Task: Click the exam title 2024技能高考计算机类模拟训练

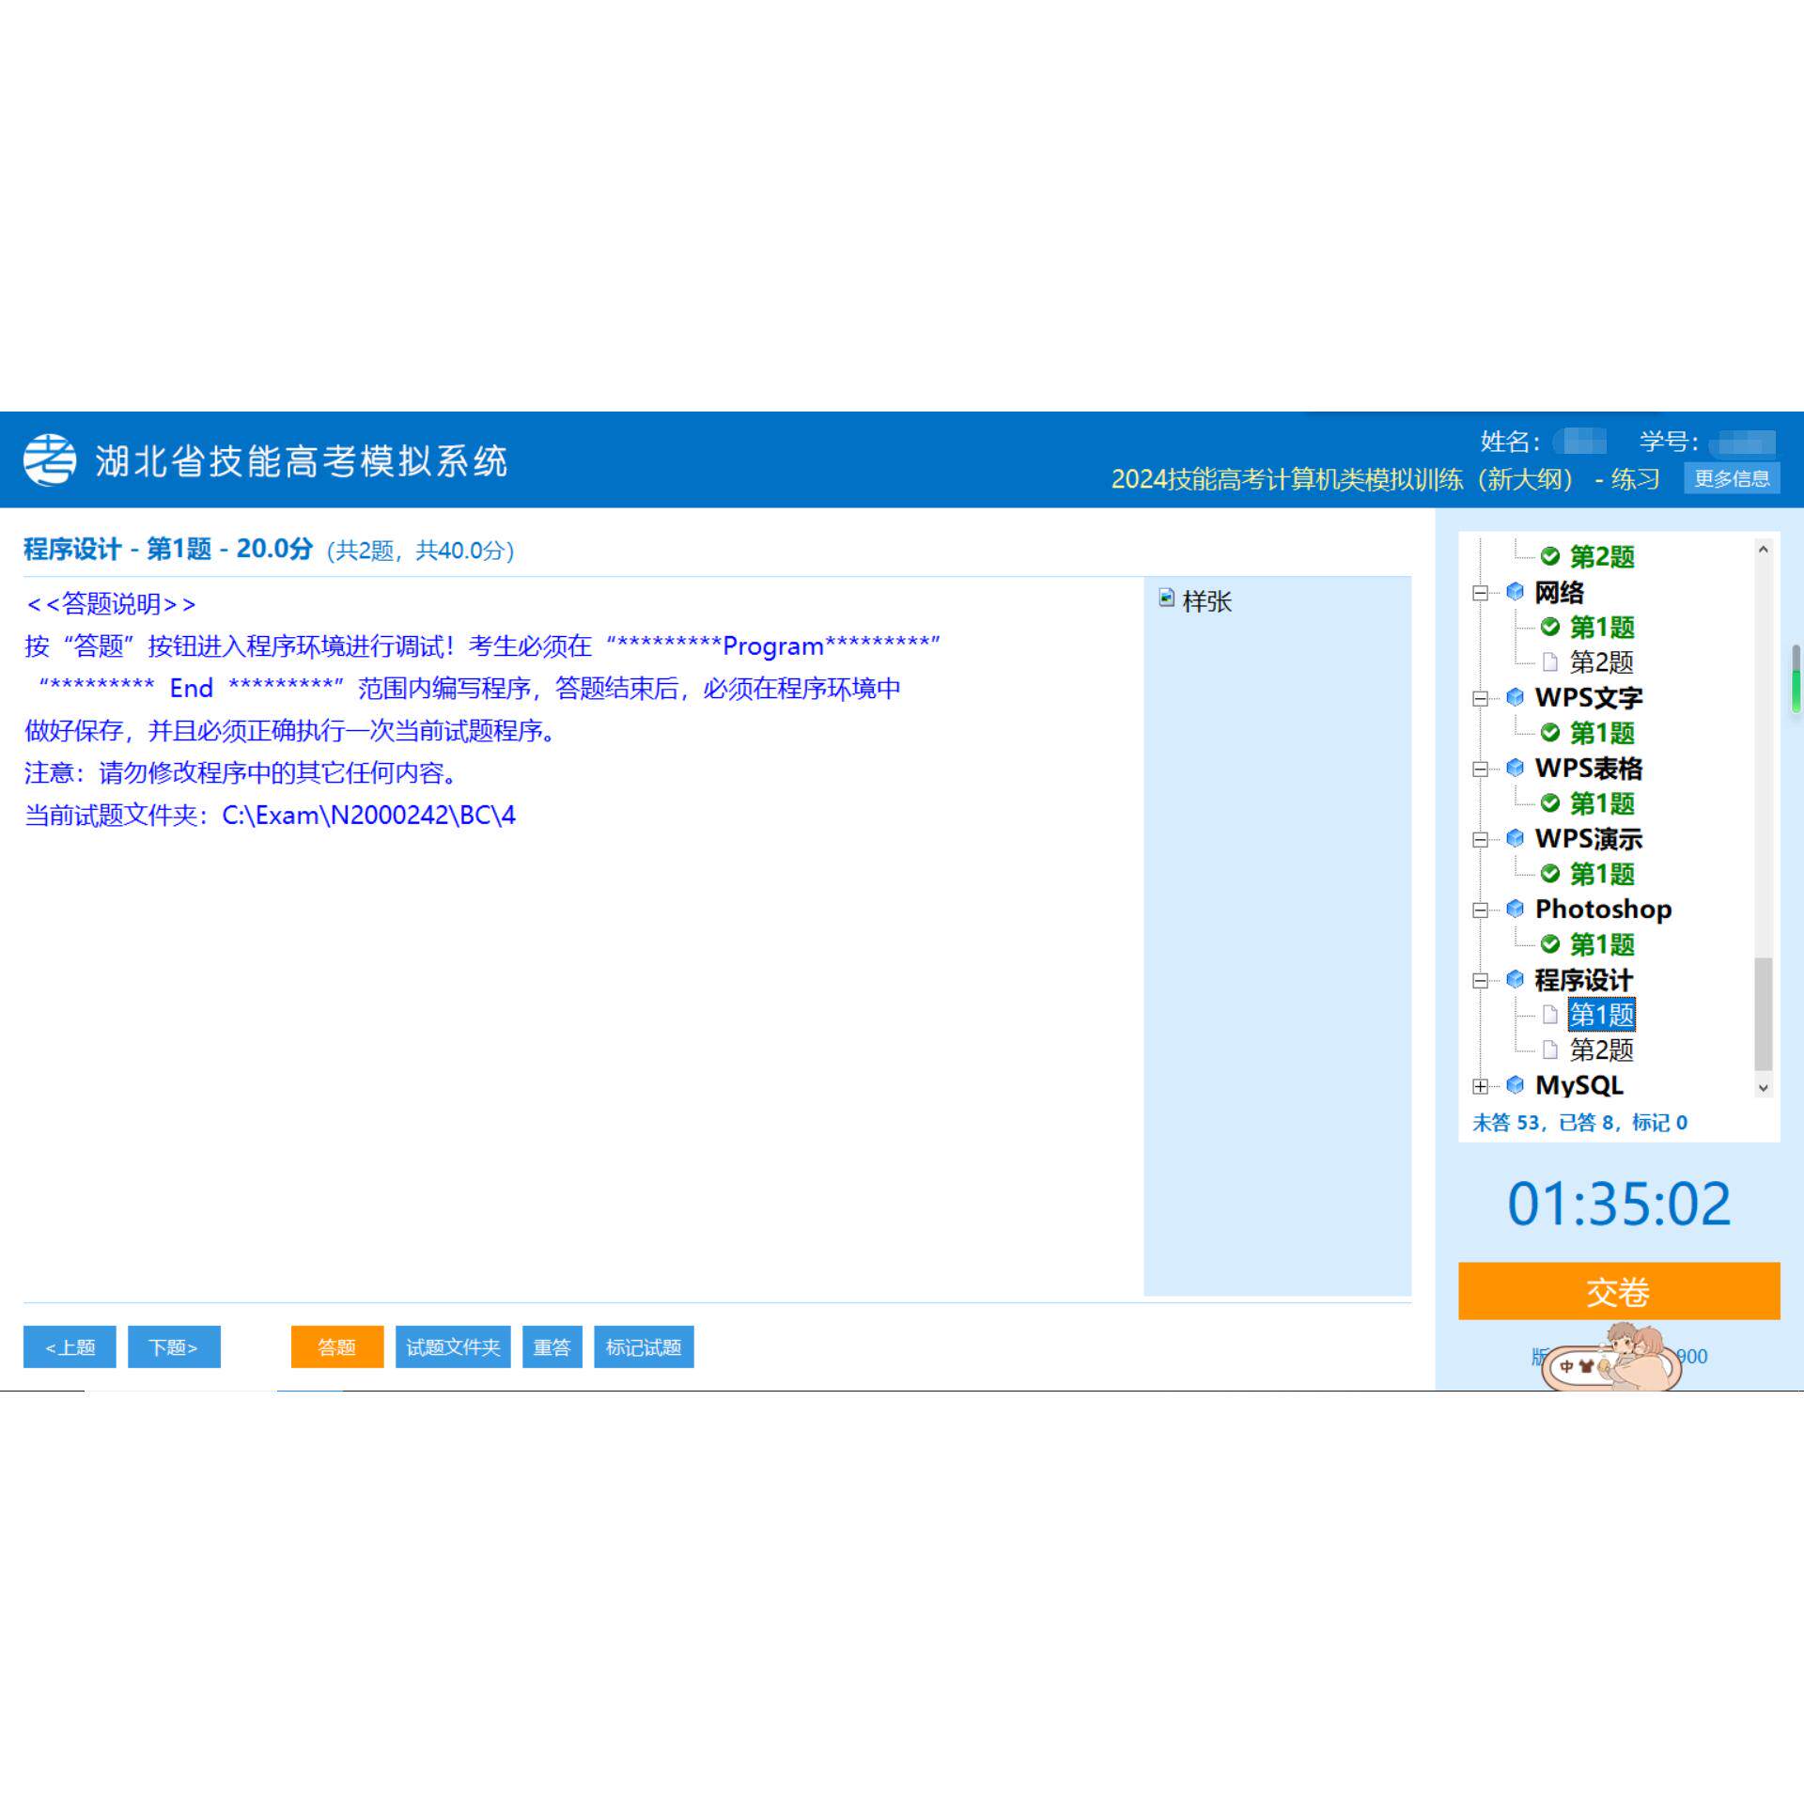Action: point(1385,479)
